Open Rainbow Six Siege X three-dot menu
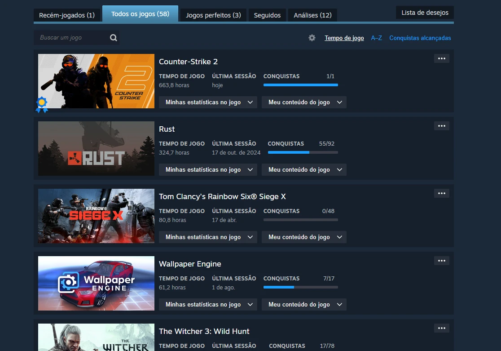Image resolution: width=501 pixels, height=351 pixels. point(441,193)
